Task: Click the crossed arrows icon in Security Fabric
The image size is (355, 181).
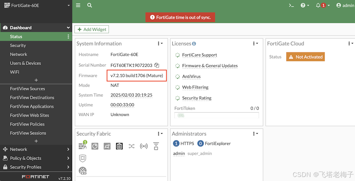Action: pos(131,146)
